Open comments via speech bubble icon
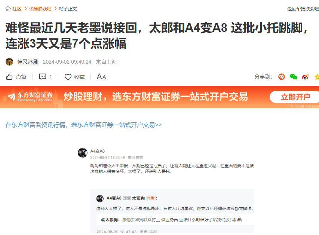 tap(43, 77)
